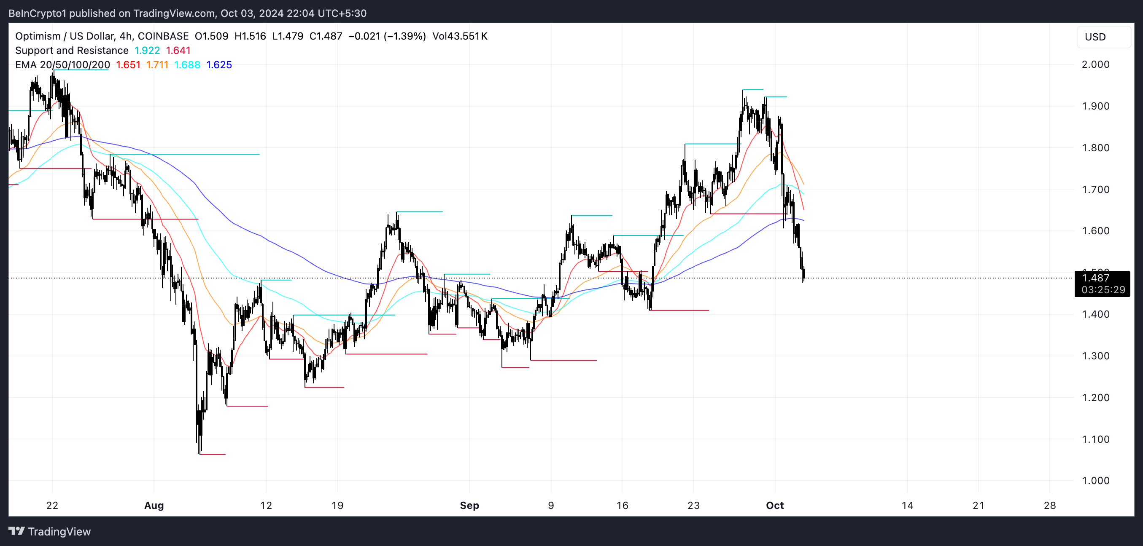The height and width of the screenshot is (546, 1143).
Task: Click the red EMA value 1.651
Action: (x=128, y=65)
